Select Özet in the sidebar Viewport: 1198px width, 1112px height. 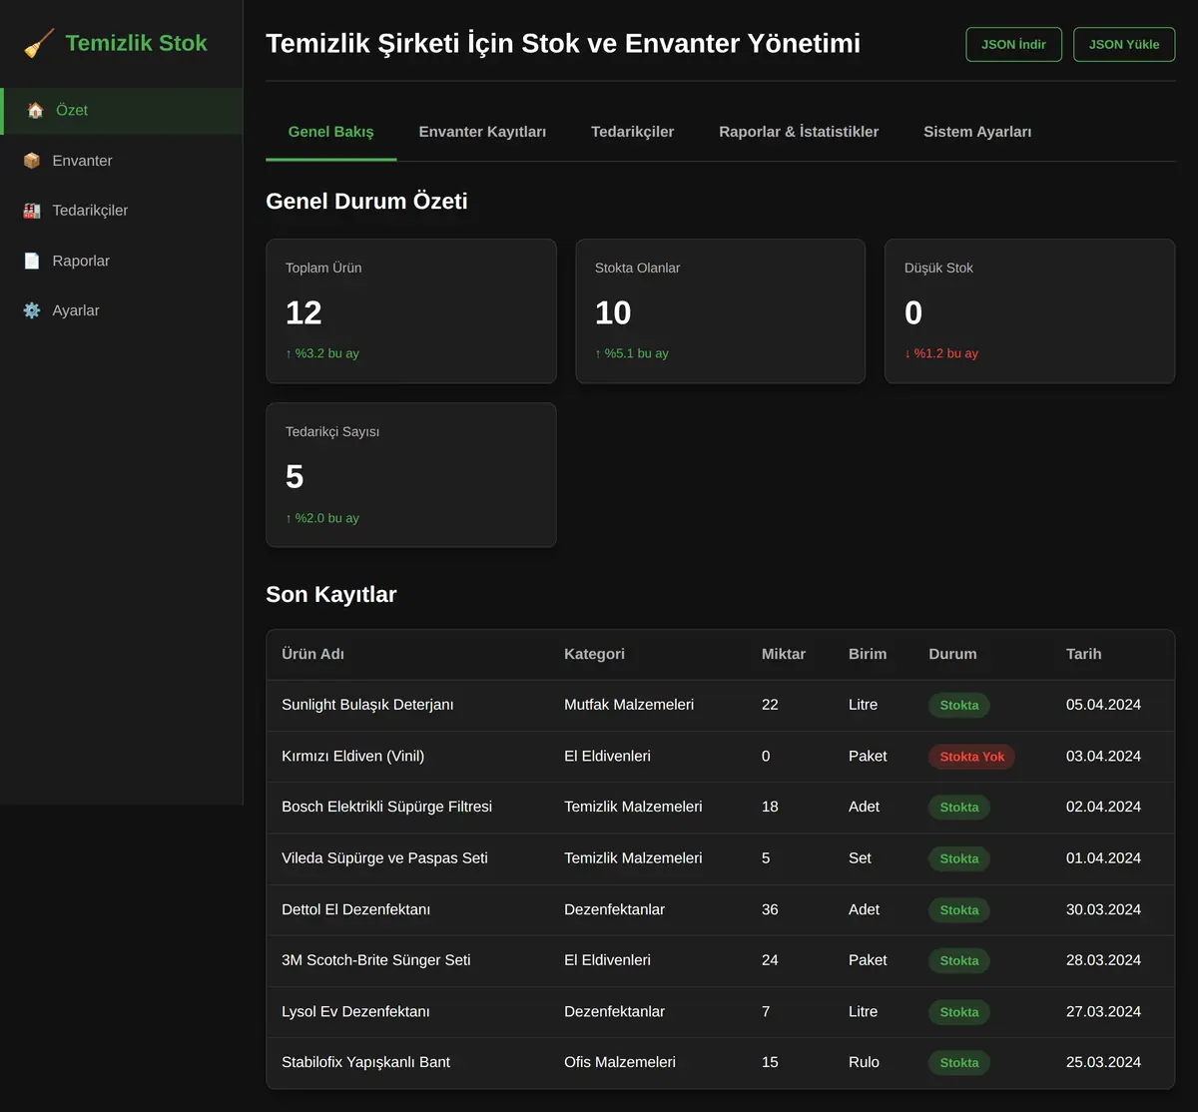[122, 111]
